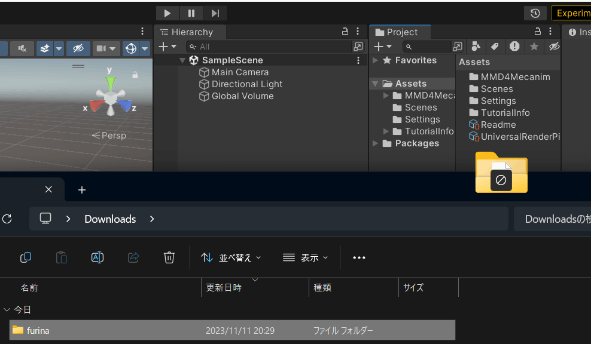Click Hierarchy search field
591x344 pixels.
click(x=269, y=47)
